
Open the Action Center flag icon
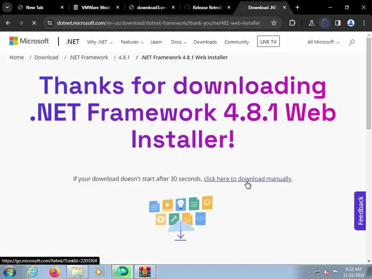(335, 272)
